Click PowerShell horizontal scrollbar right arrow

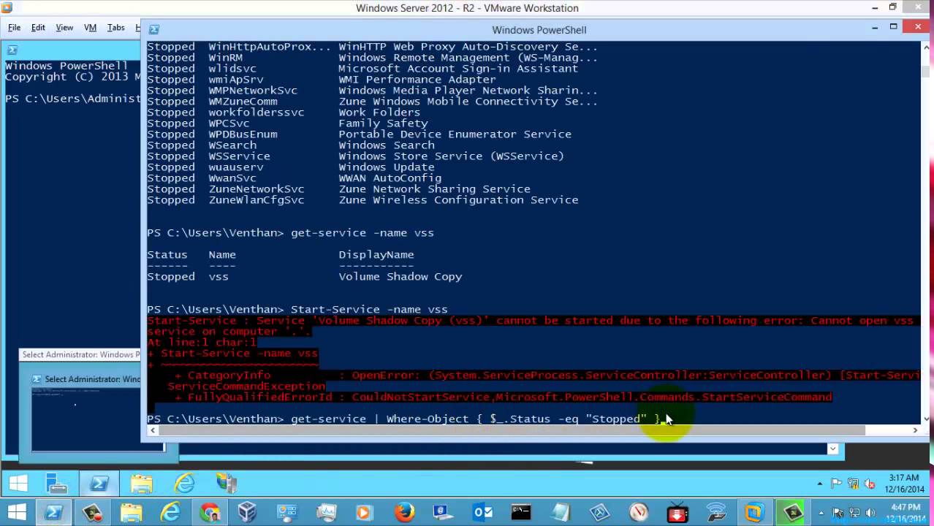point(915,430)
